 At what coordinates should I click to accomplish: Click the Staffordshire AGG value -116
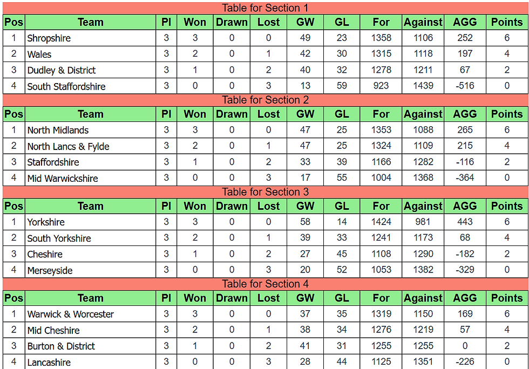point(465,162)
